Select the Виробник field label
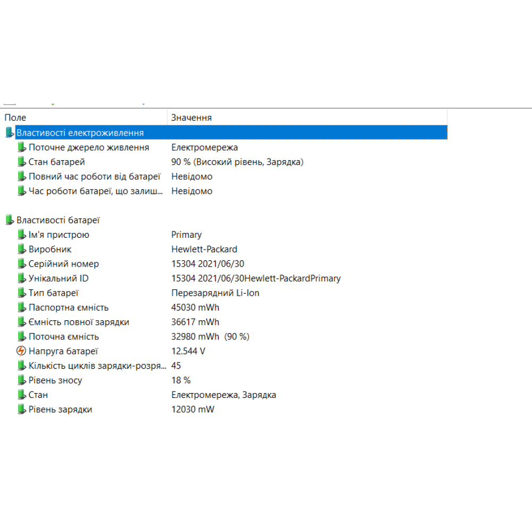 click(50, 250)
